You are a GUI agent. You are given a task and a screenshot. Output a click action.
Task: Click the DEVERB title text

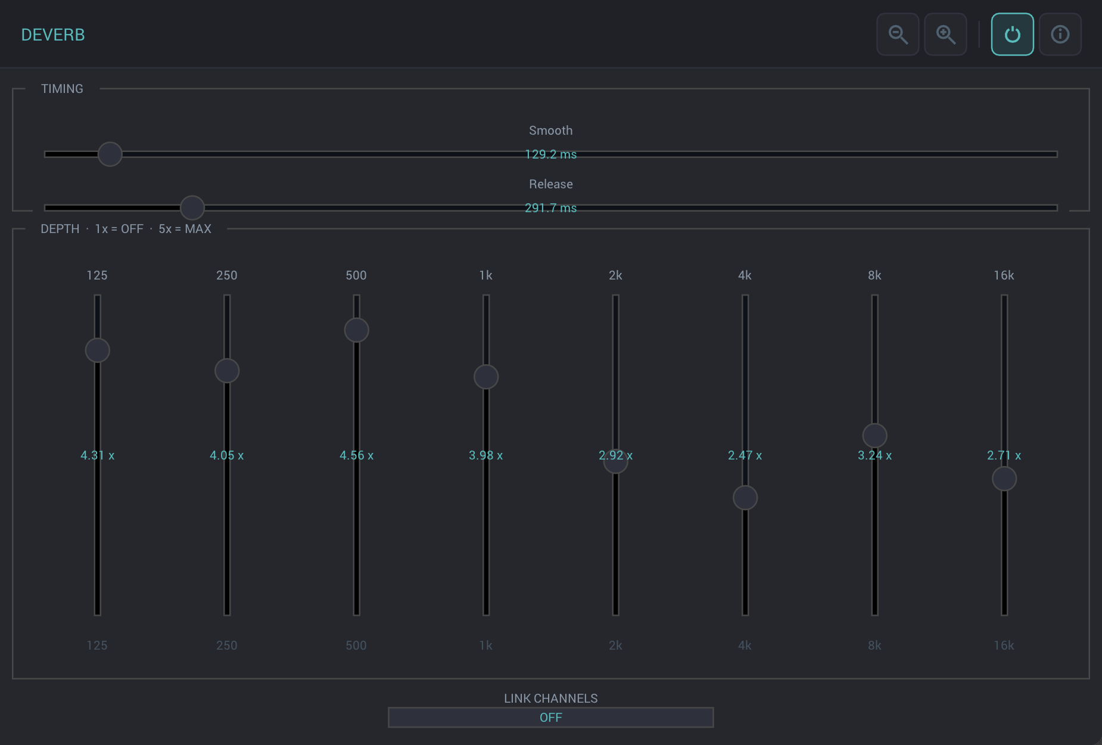(53, 35)
